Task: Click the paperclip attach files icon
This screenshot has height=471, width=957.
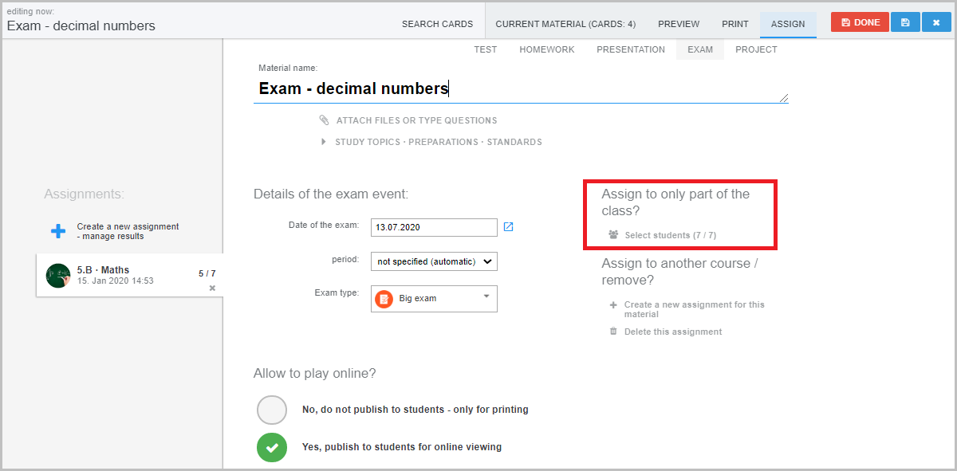Action: tap(324, 120)
